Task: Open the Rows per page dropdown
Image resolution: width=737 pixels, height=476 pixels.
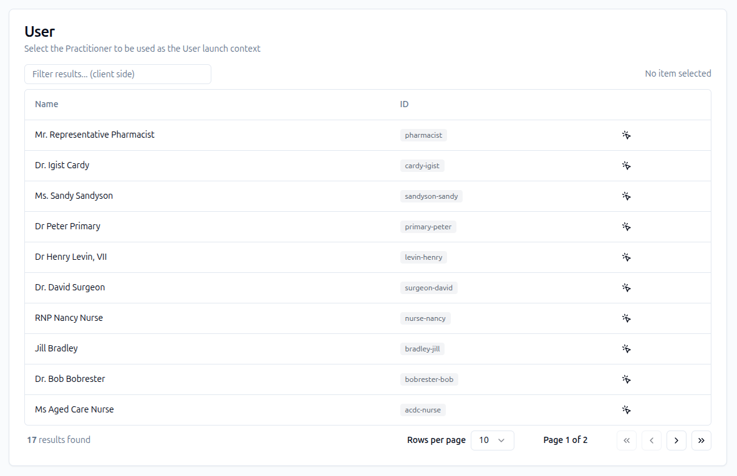Action: (492, 440)
